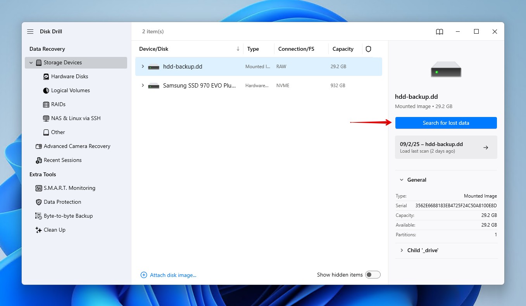Select the Logical Volumes icon
Screen dimensions: 526x306
coord(46,91)
